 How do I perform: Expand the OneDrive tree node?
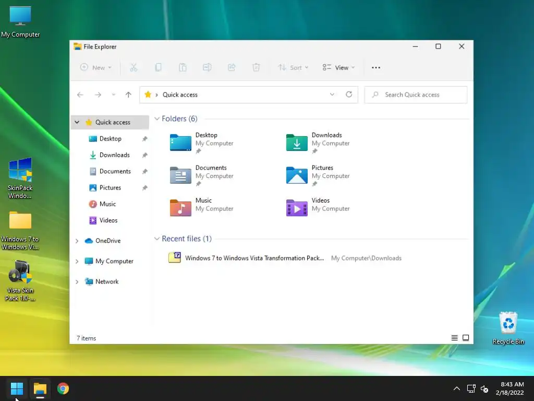[77, 241]
